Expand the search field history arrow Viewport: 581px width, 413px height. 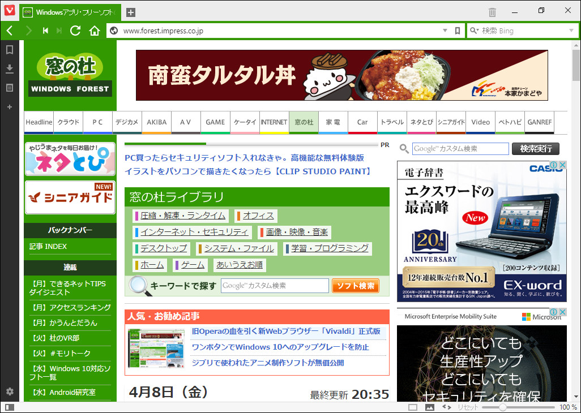[571, 31]
